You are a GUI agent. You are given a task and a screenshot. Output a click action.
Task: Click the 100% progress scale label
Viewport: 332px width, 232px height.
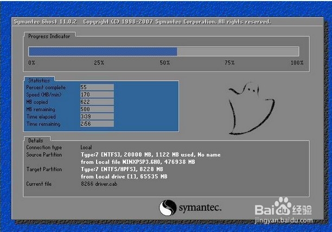(297, 62)
